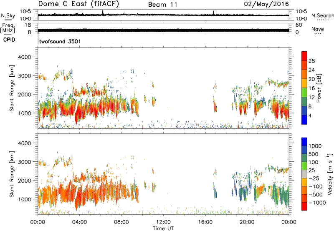Click the "3000" tick in the Velocity panel
Image resolution: width=334 pixels, height=231 pixels.
coord(24,162)
